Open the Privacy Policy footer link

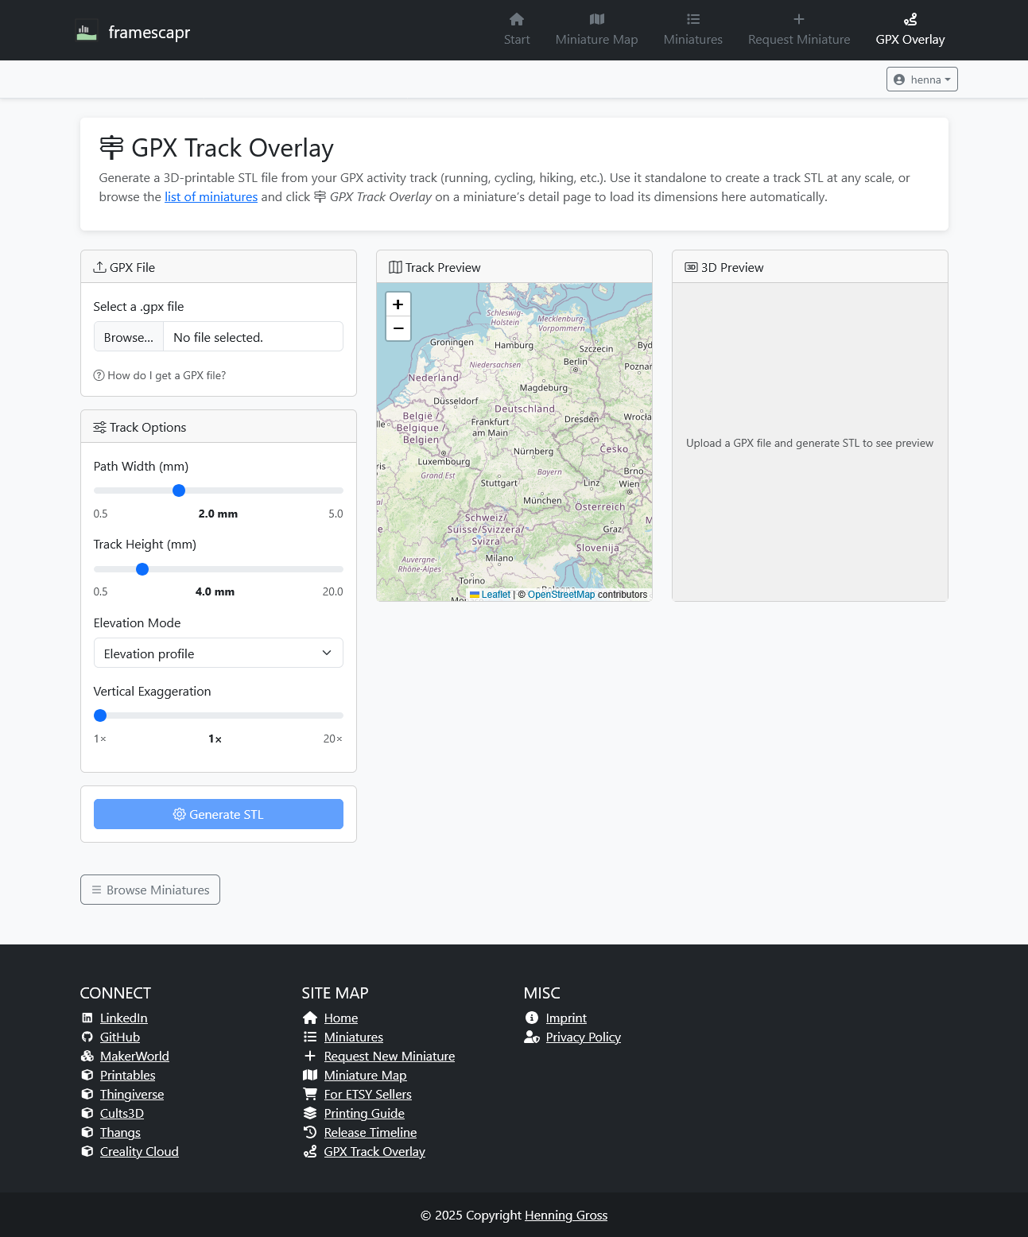pos(583,1037)
